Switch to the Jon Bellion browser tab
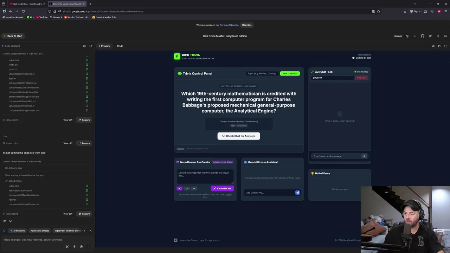This screenshot has height=253, width=450. point(27,4)
